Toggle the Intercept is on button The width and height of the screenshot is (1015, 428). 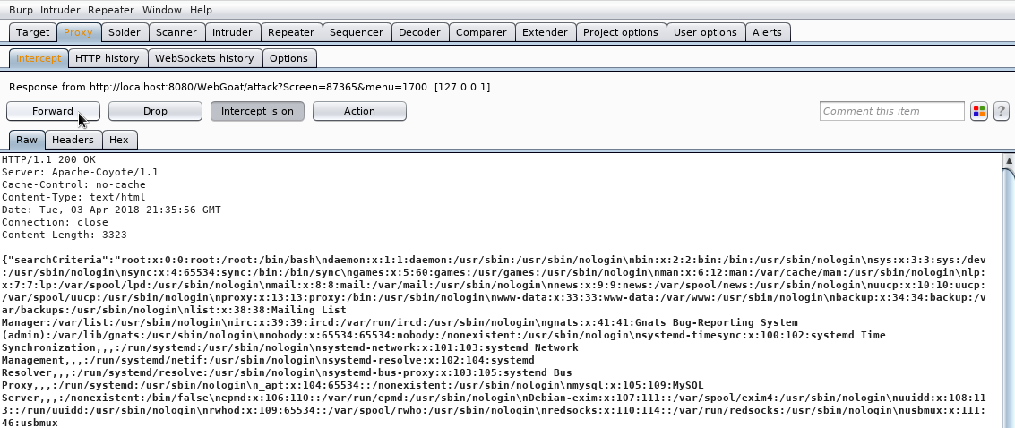tap(257, 111)
